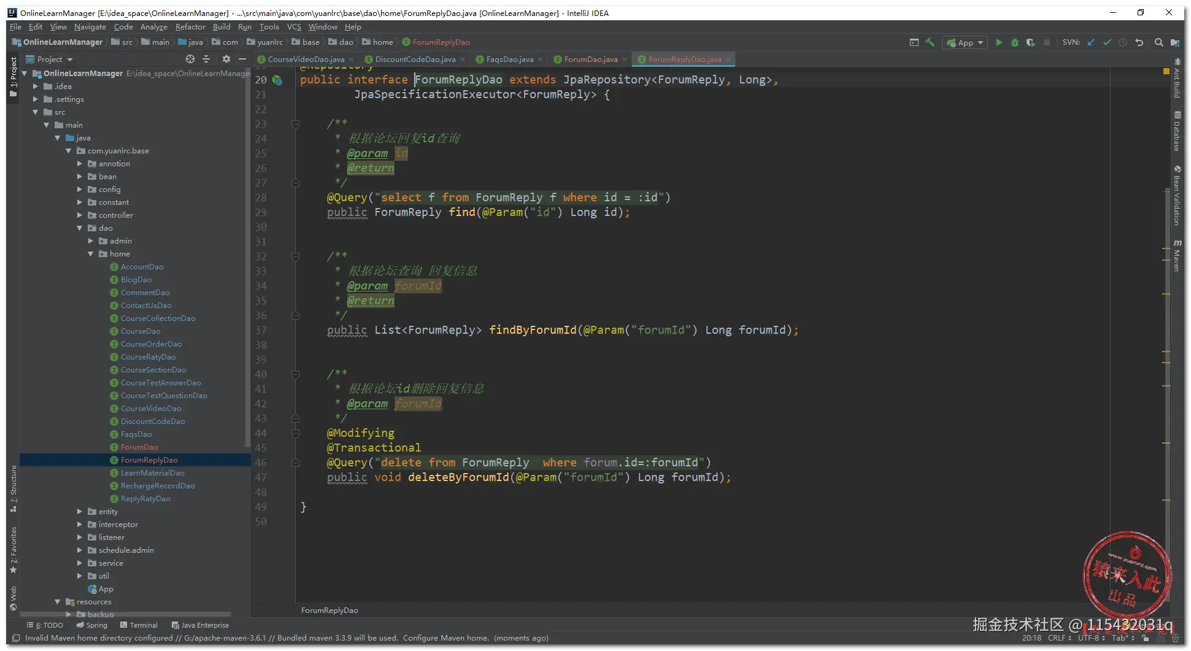Screen dimensions: 1191x651
Task: Expand the controller folder
Action: [x=80, y=215]
